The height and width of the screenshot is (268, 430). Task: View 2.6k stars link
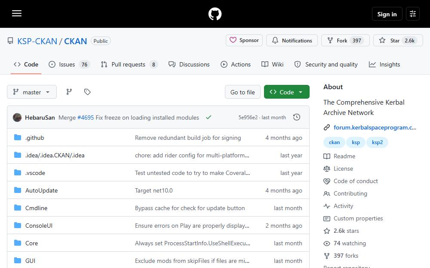(341, 231)
